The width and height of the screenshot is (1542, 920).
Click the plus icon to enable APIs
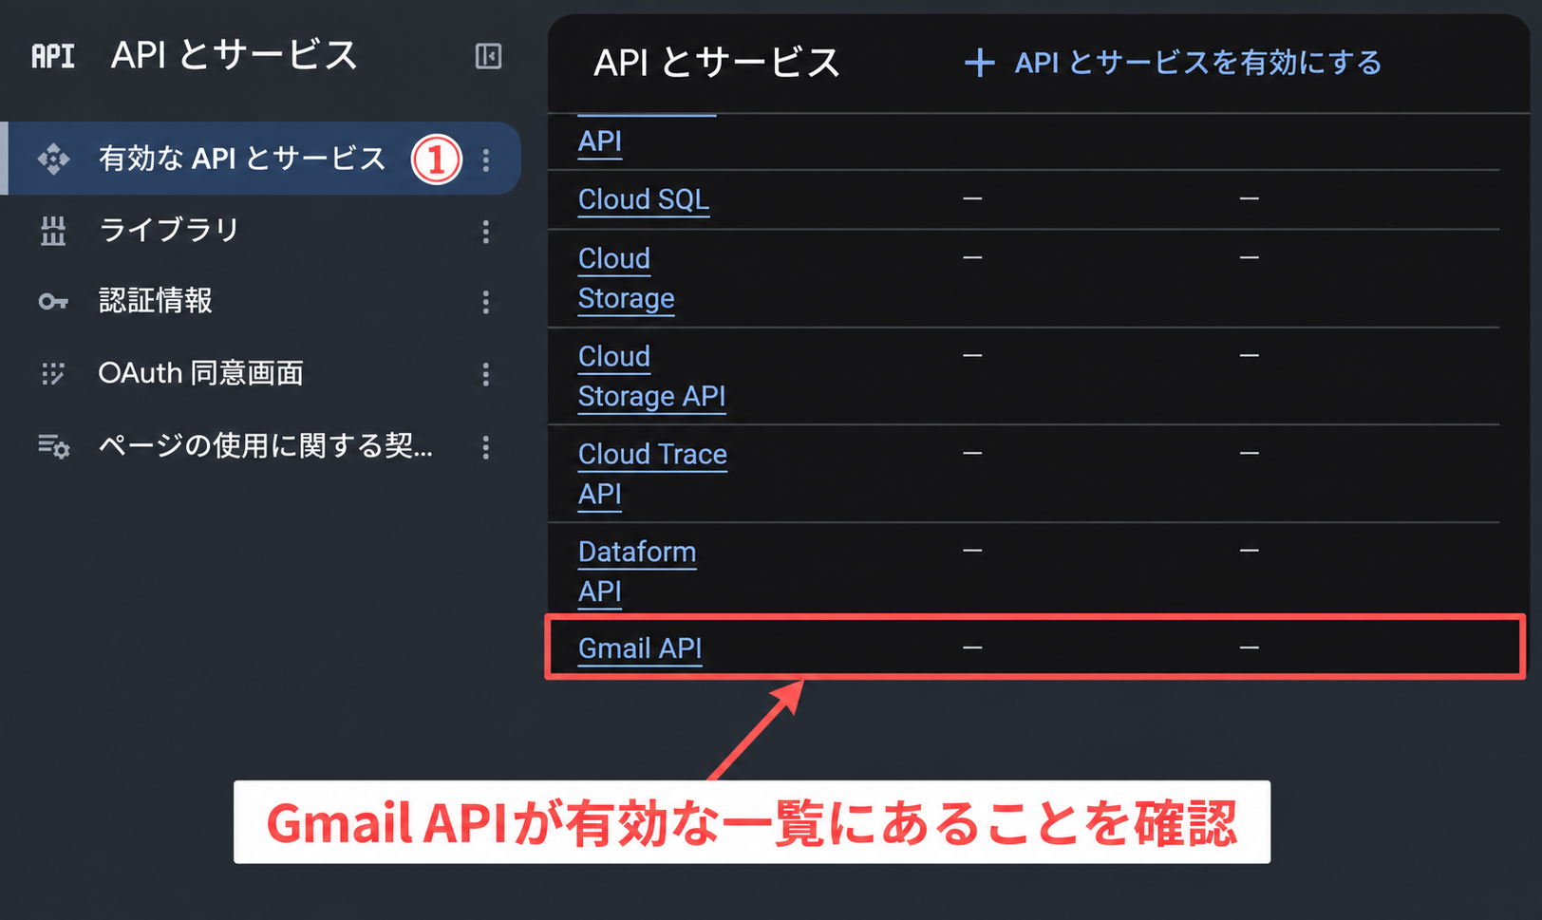[x=980, y=64]
